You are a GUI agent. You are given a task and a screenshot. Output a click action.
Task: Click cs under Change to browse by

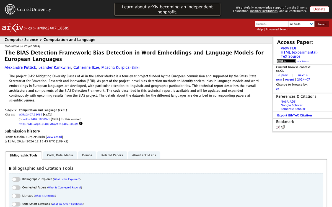pos(277,89)
